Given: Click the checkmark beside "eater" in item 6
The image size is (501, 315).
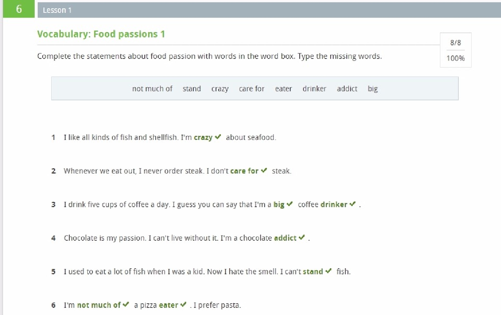Looking at the screenshot, I should (184, 305).
